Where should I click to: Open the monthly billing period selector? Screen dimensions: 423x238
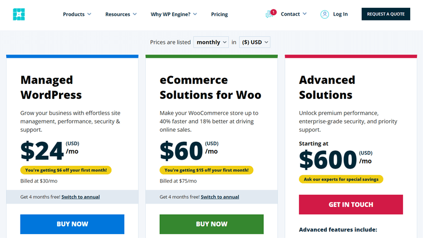tap(211, 42)
